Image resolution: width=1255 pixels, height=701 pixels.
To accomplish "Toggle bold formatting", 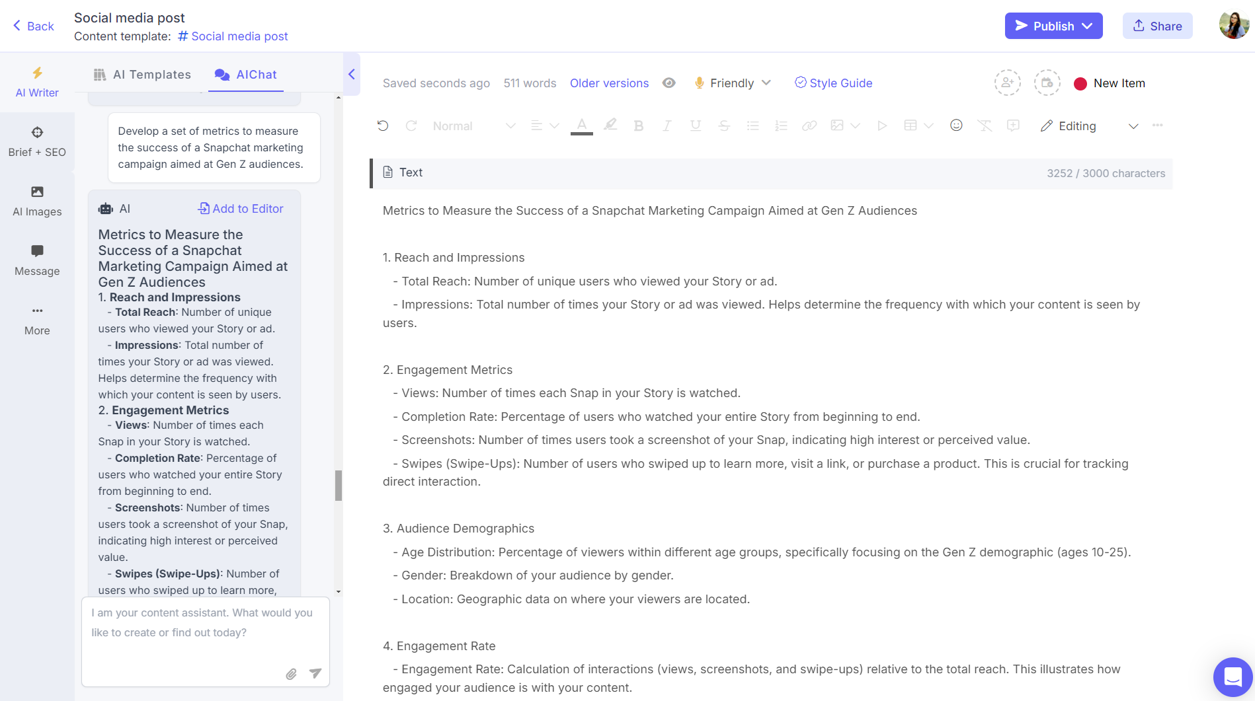I will coord(639,126).
